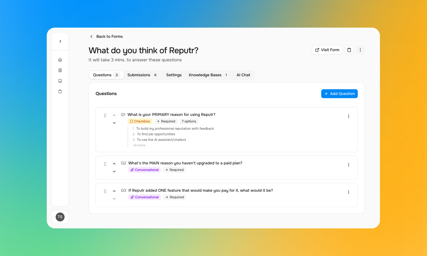Open Q3's three-dot options menu
427x256 pixels.
(x=348, y=192)
